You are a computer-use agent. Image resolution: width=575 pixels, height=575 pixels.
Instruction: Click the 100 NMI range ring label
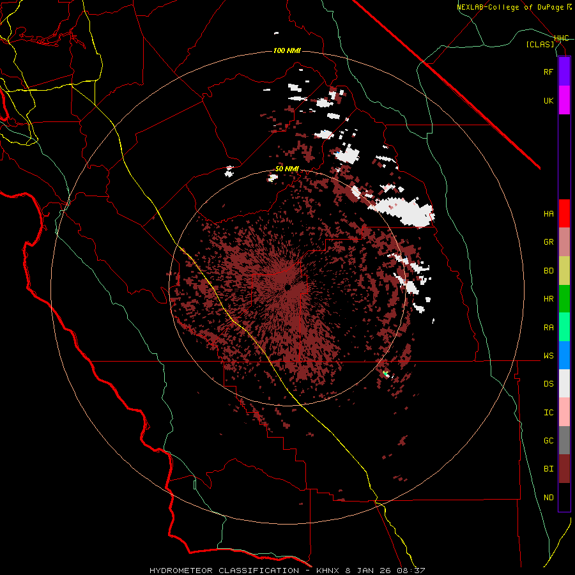[287, 50]
